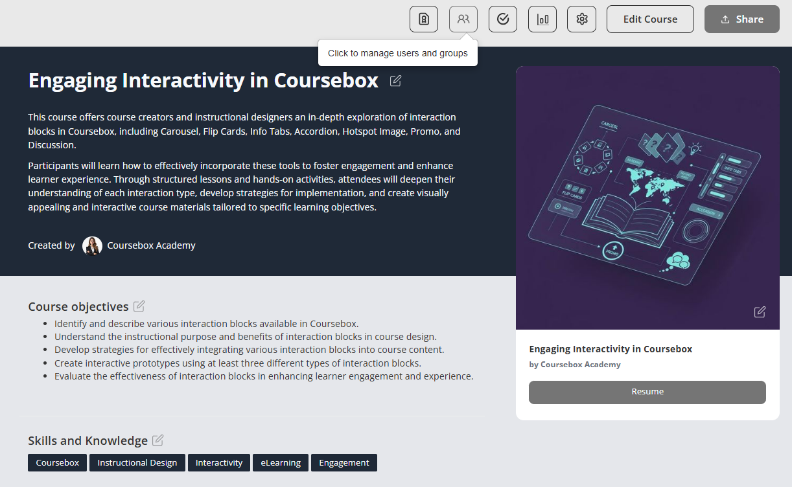Image resolution: width=792 pixels, height=487 pixels.
Task: Edit Course objectives using pencil icon
Action: [x=139, y=306]
